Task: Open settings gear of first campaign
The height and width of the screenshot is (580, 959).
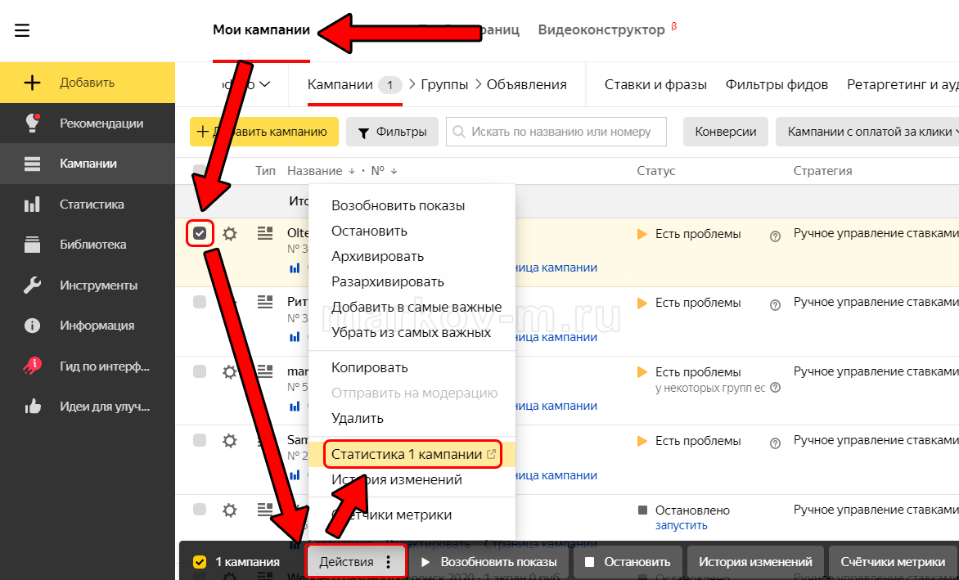Action: pos(230,234)
